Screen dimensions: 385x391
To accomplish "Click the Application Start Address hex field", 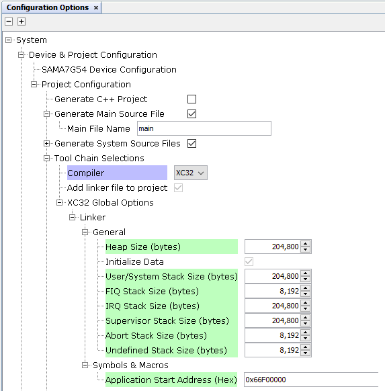I will point(311,380).
